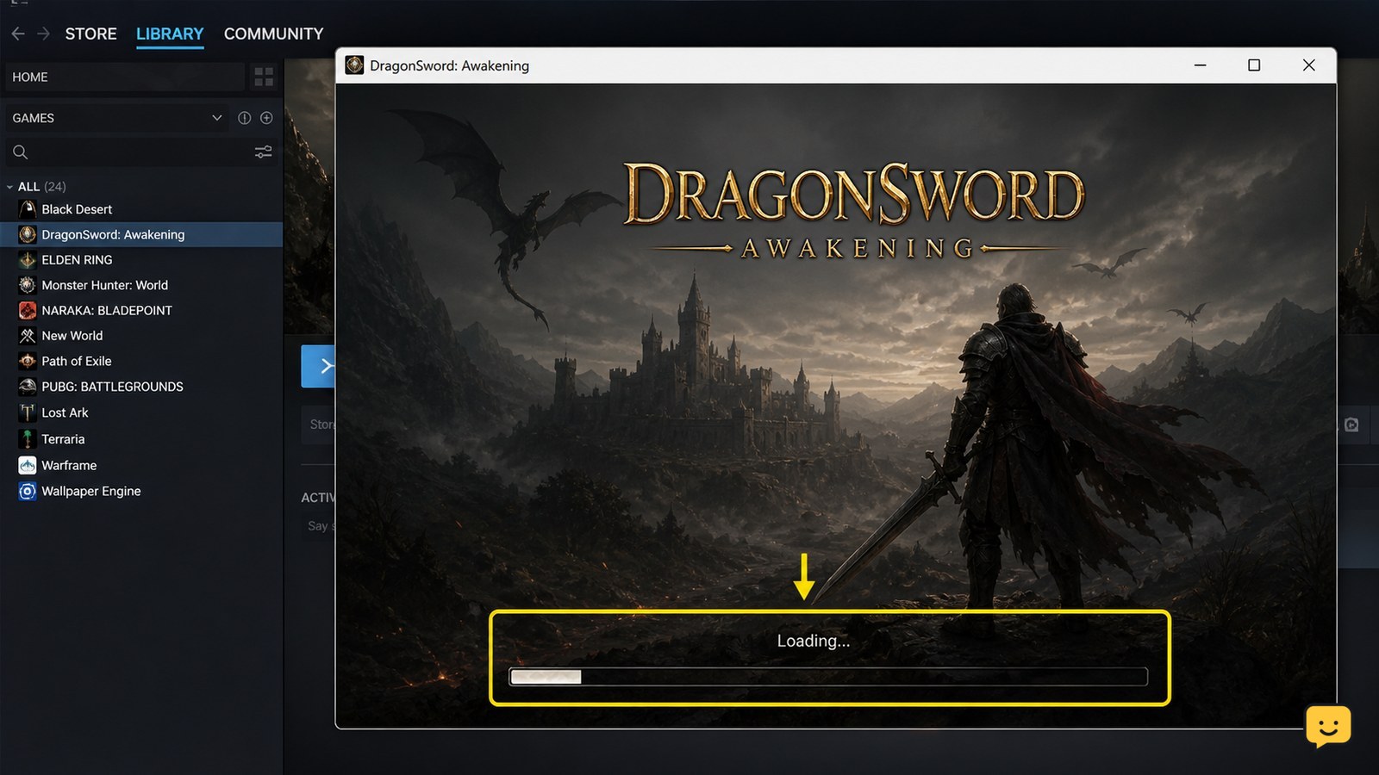Select NARAKA: BLADEPOINT in the list
This screenshot has height=775, width=1379.
(141, 310)
